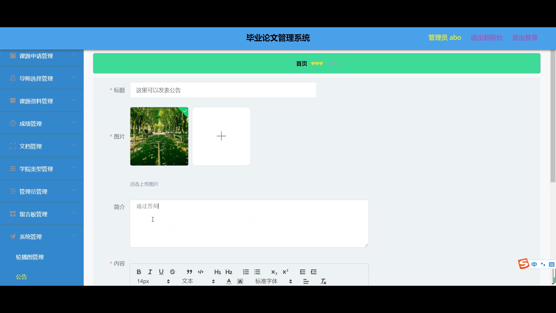Apply Heading 1 (H1) style
This screenshot has height=313, width=556.
pos(217,272)
